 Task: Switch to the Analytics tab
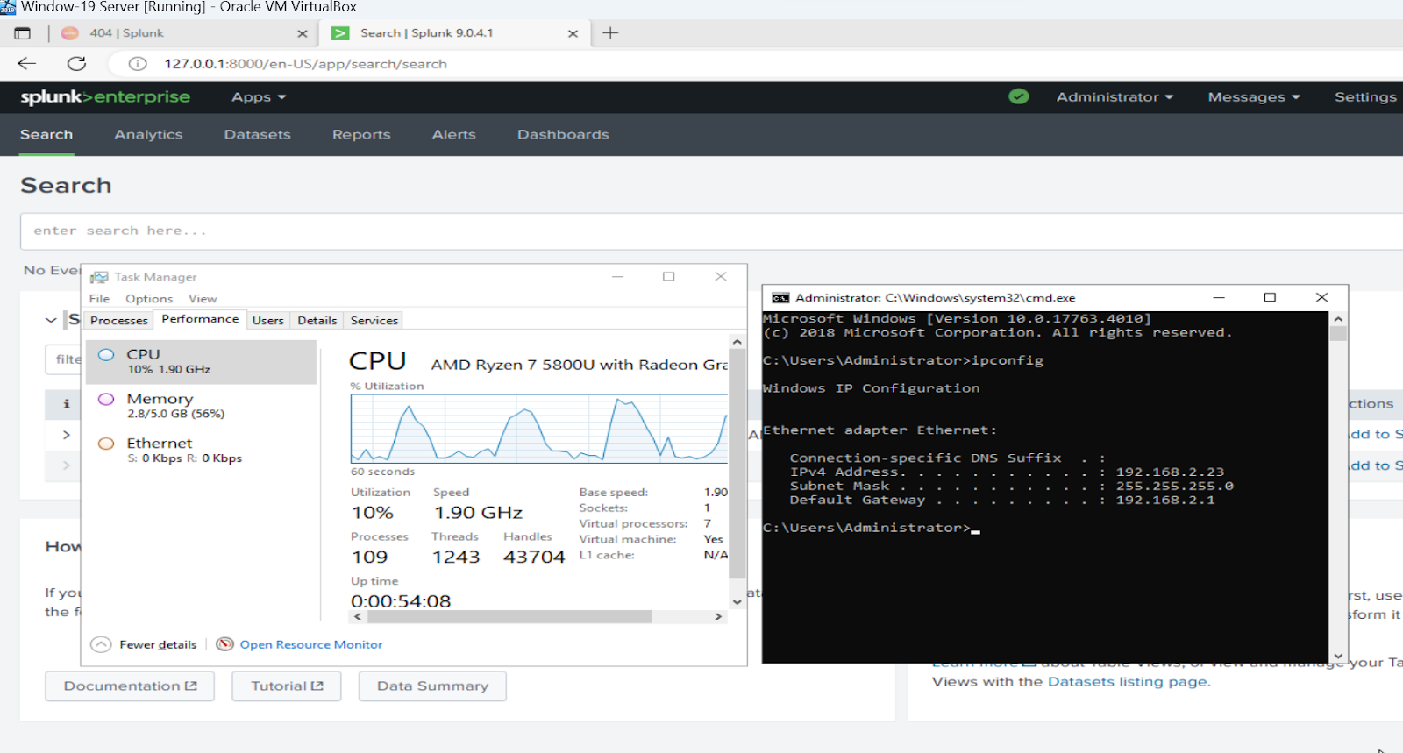click(x=148, y=134)
